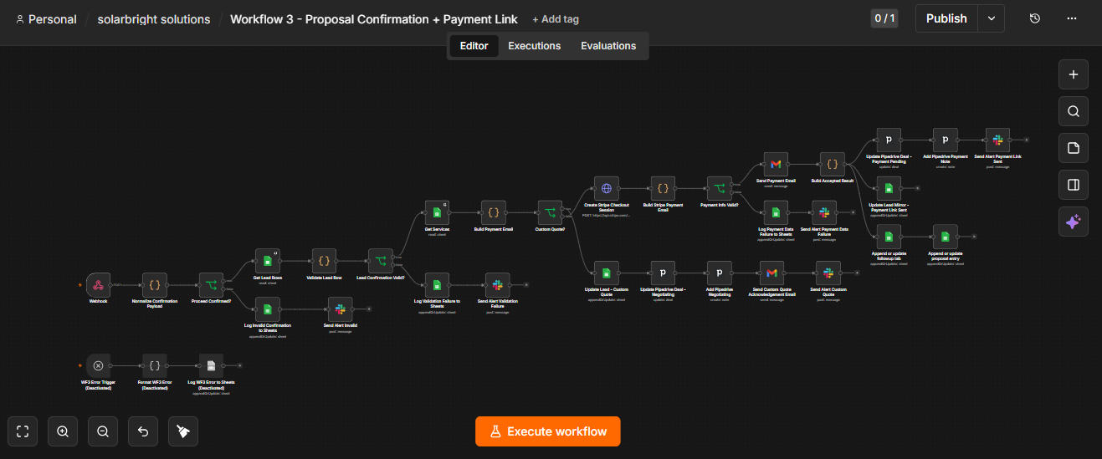
Task: Publish the workflow
Action: (946, 18)
